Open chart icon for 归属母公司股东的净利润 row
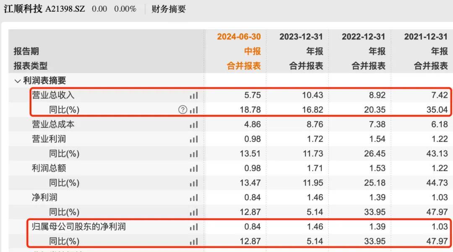 tap(194, 227)
